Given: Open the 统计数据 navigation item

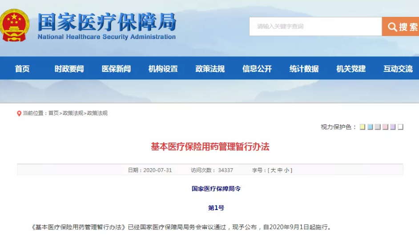Looking at the screenshot, I should pyautogui.click(x=304, y=69).
